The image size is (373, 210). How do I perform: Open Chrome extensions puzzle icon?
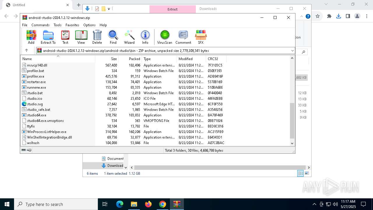click(329, 16)
